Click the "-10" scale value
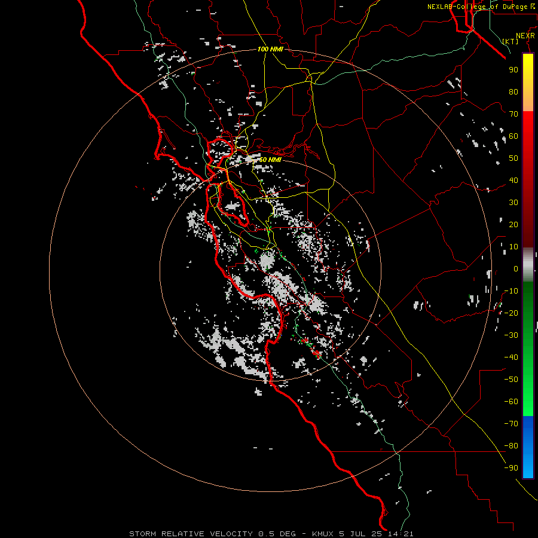The width and height of the screenshot is (538, 538). [511, 291]
